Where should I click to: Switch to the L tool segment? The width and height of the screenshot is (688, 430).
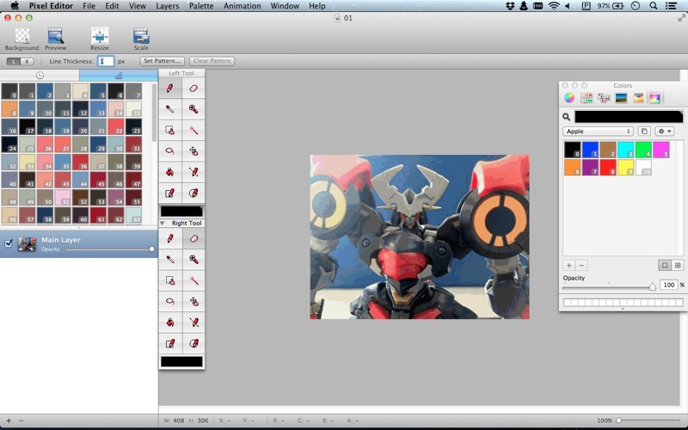coord(14,61)
